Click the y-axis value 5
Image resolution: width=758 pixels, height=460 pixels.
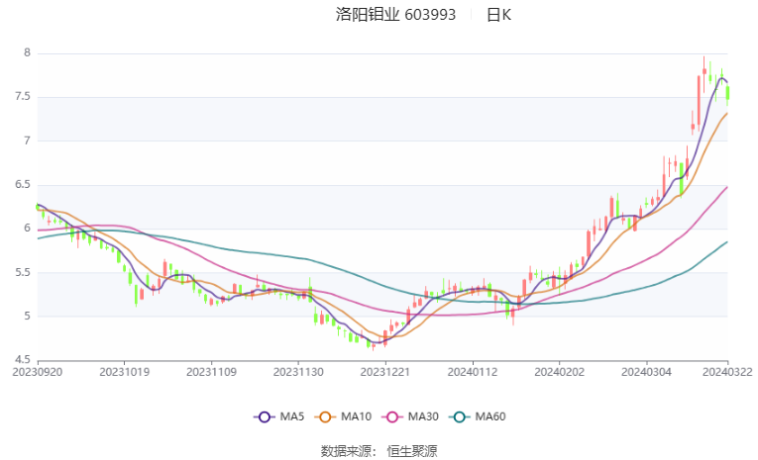[27, 317]
